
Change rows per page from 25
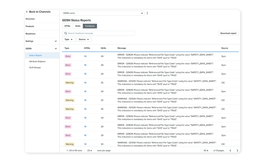tap(89, 150)
